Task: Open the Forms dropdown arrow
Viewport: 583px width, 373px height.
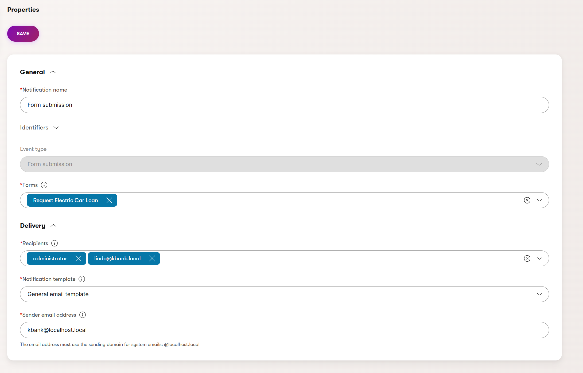Action: (539, 200)
